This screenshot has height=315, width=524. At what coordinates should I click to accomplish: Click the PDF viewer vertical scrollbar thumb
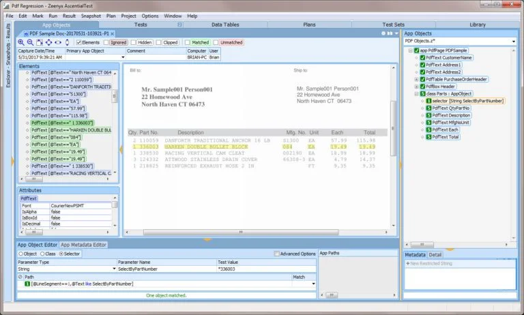[x=393, y=128]
